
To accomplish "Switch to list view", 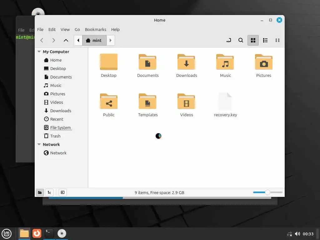I will (x=265, y=40).
